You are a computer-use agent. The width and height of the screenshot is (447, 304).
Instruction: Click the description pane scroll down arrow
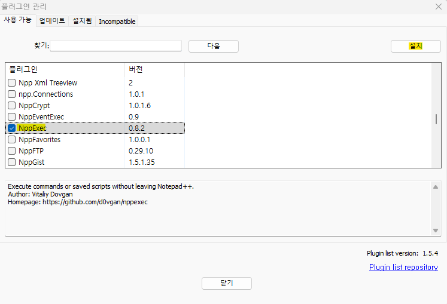(436, 231)
